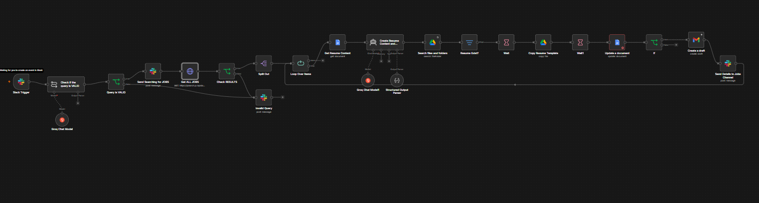Open the Loop Over Items node
The image size is (759, 203).
click(301, 63)
